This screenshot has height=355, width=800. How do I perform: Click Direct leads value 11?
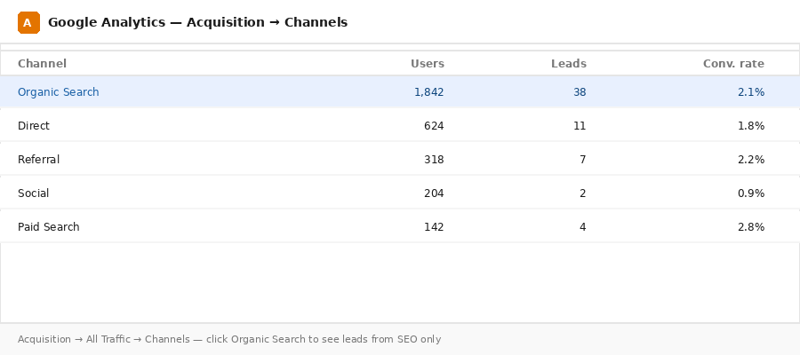pyautogui.click(x=580, y=126)
